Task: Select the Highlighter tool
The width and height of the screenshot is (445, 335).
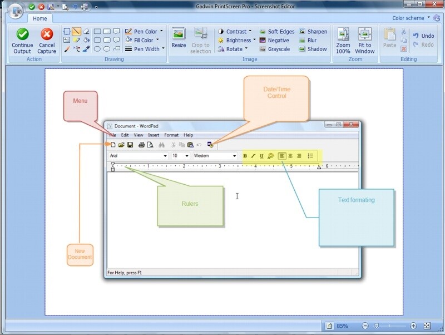Action: [x=77, y=40]
